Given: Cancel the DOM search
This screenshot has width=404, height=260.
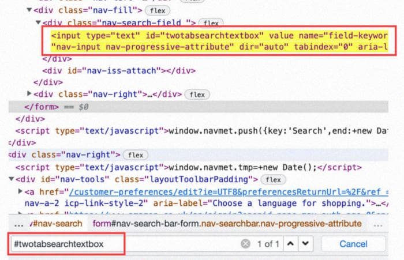Looking at the screenshot, I should pos(353,244).
